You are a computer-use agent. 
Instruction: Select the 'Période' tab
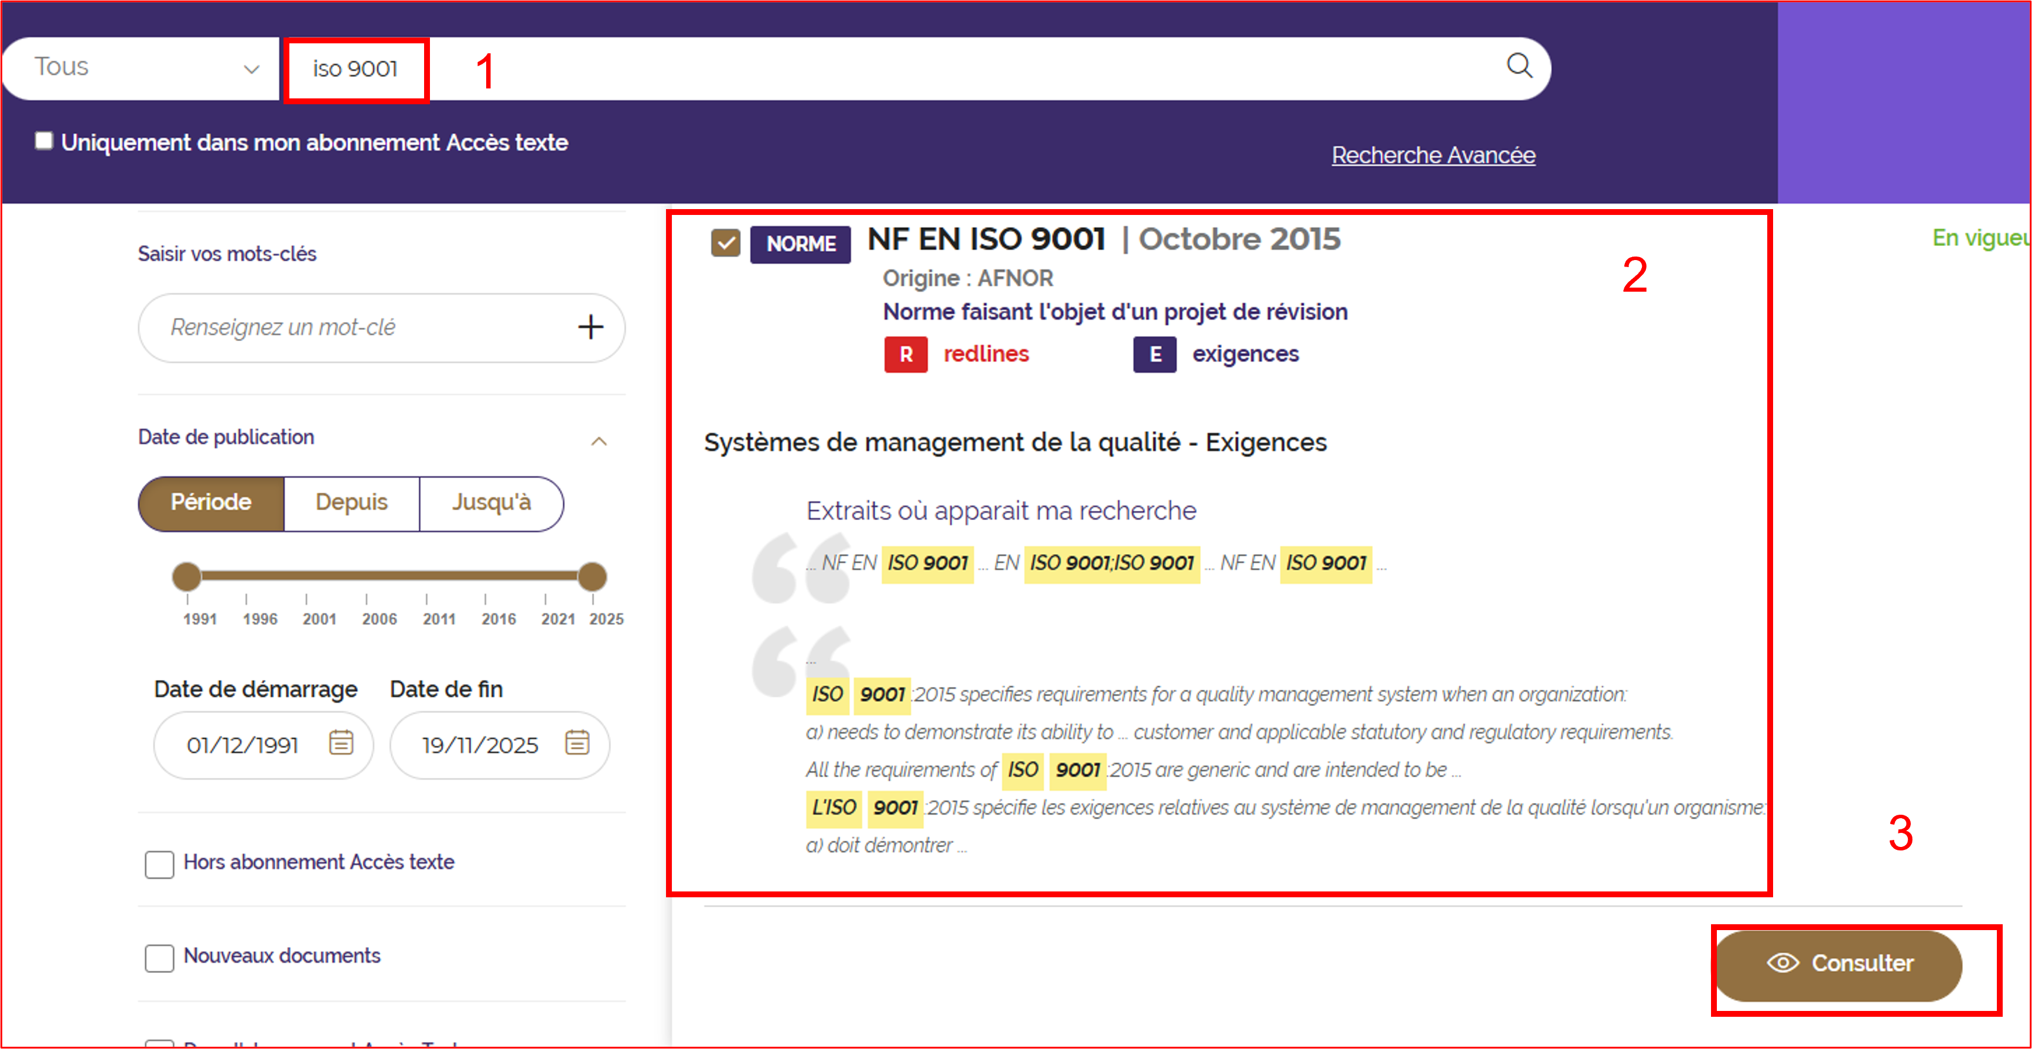pos(211,503)
